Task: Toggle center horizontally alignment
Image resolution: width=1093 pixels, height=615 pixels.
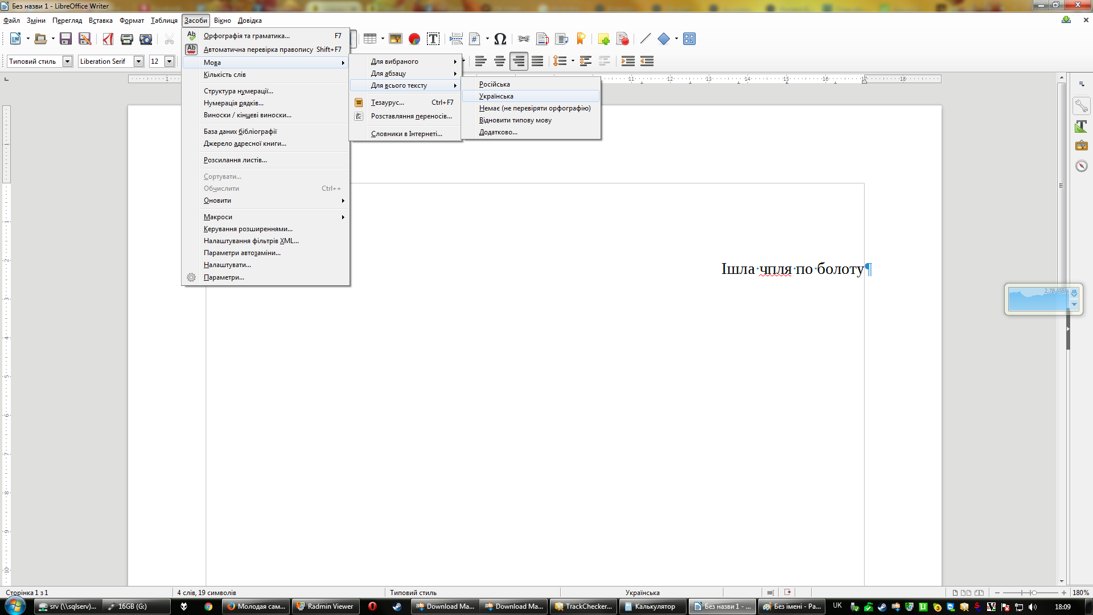Action: click(500, 61)
